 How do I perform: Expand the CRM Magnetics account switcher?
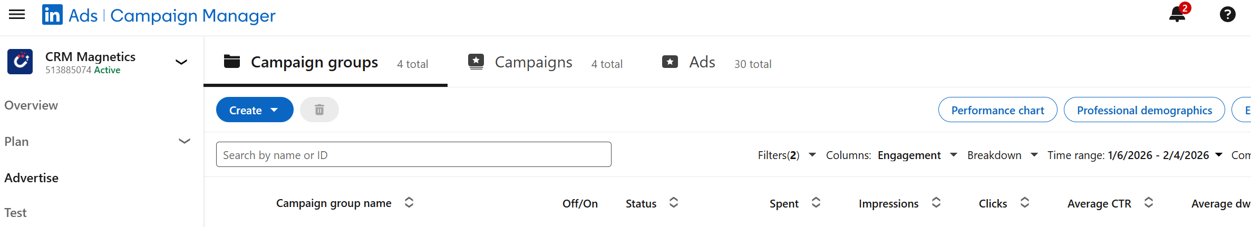click(181, 62)
